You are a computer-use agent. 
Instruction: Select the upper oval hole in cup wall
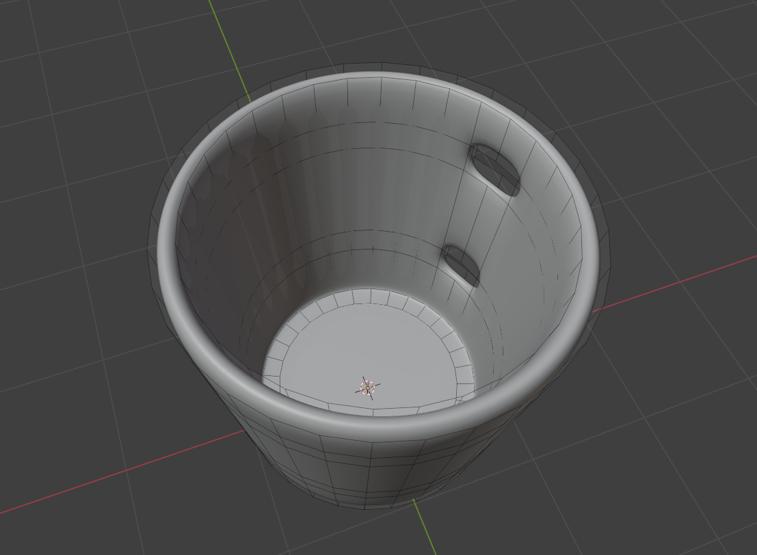coord(496,170)
